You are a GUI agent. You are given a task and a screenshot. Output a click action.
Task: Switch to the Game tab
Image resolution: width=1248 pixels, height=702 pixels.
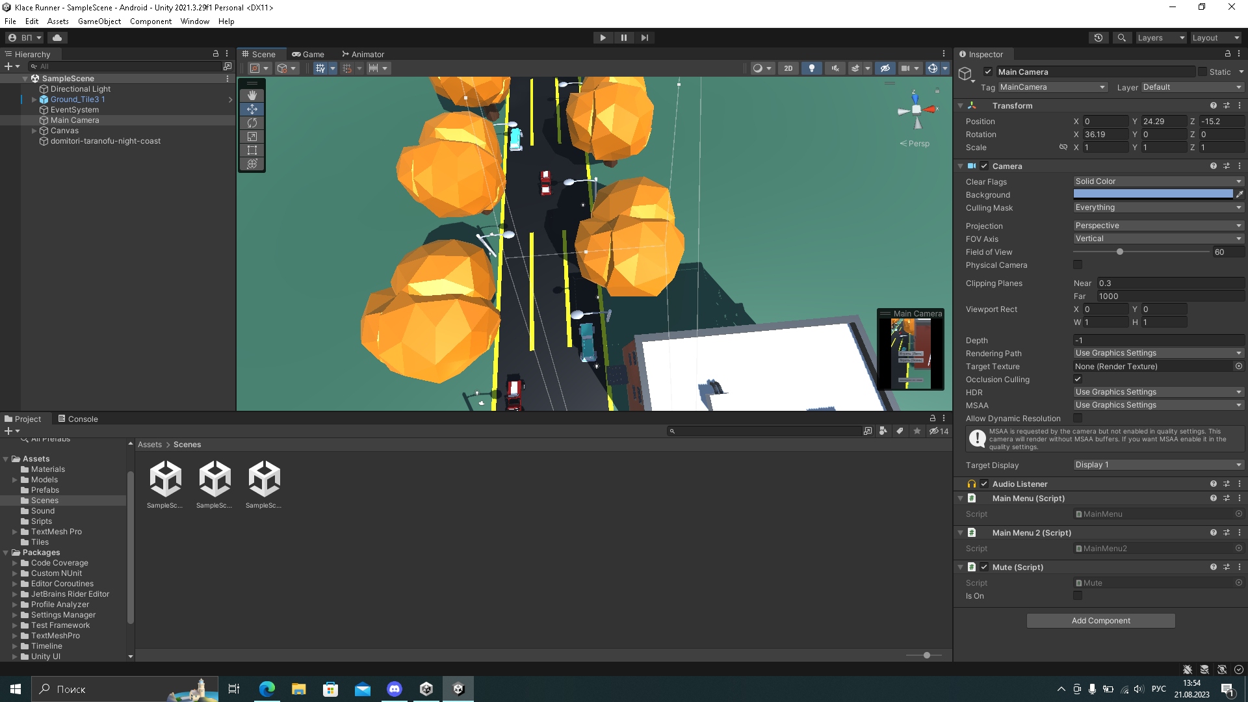[308, 55]
